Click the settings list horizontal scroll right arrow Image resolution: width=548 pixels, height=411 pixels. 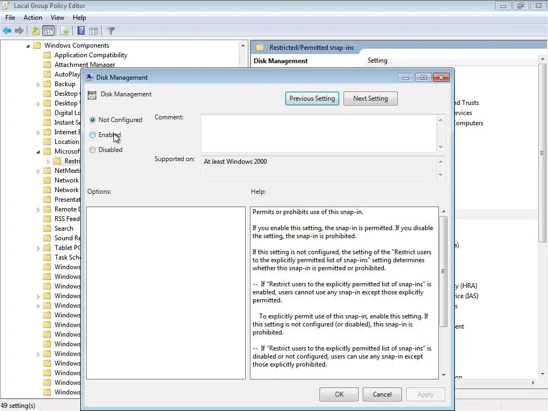tap(533, 383)
